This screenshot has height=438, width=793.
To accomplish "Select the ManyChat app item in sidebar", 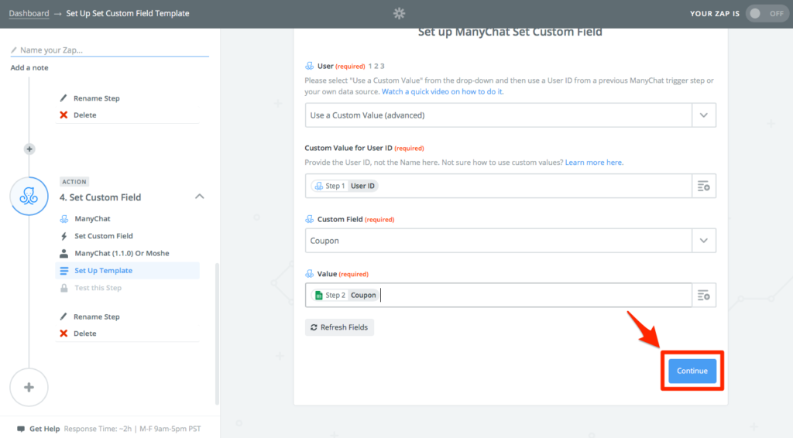I will 92,219.
